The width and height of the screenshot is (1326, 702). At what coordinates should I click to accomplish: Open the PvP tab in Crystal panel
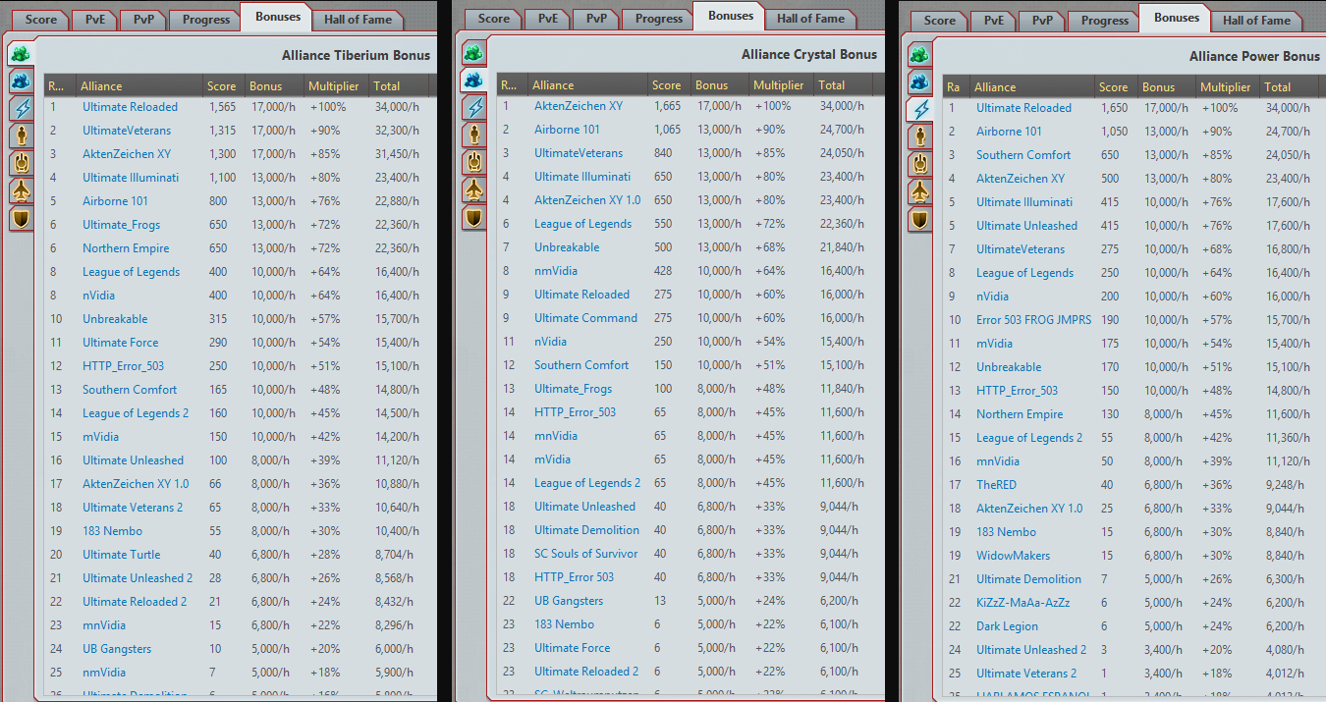pos(596,19)
